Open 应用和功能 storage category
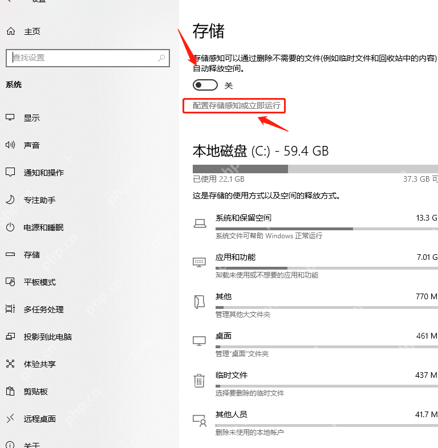438x448 pixels. [x=315, y=266]
